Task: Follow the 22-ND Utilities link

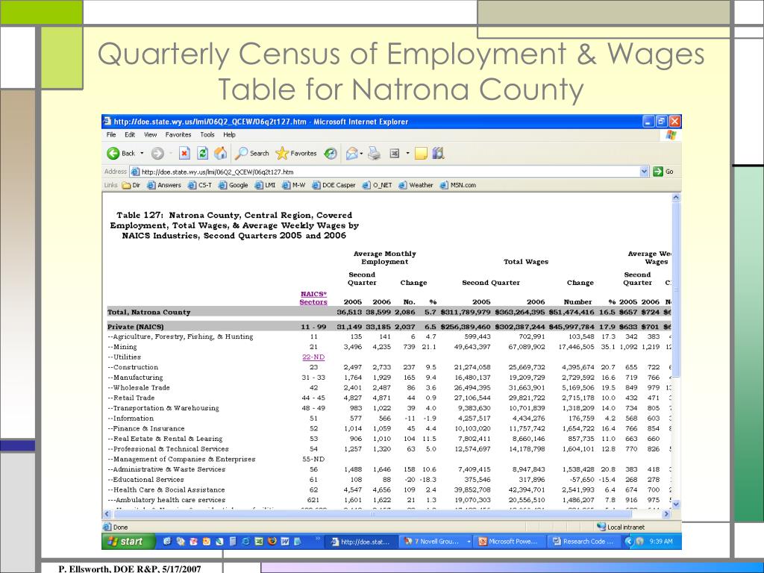Action: click(x=313, y=357)
